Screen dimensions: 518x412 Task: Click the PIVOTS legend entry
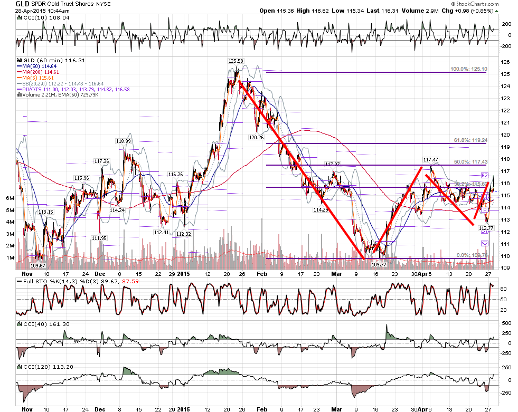[73, 90]
